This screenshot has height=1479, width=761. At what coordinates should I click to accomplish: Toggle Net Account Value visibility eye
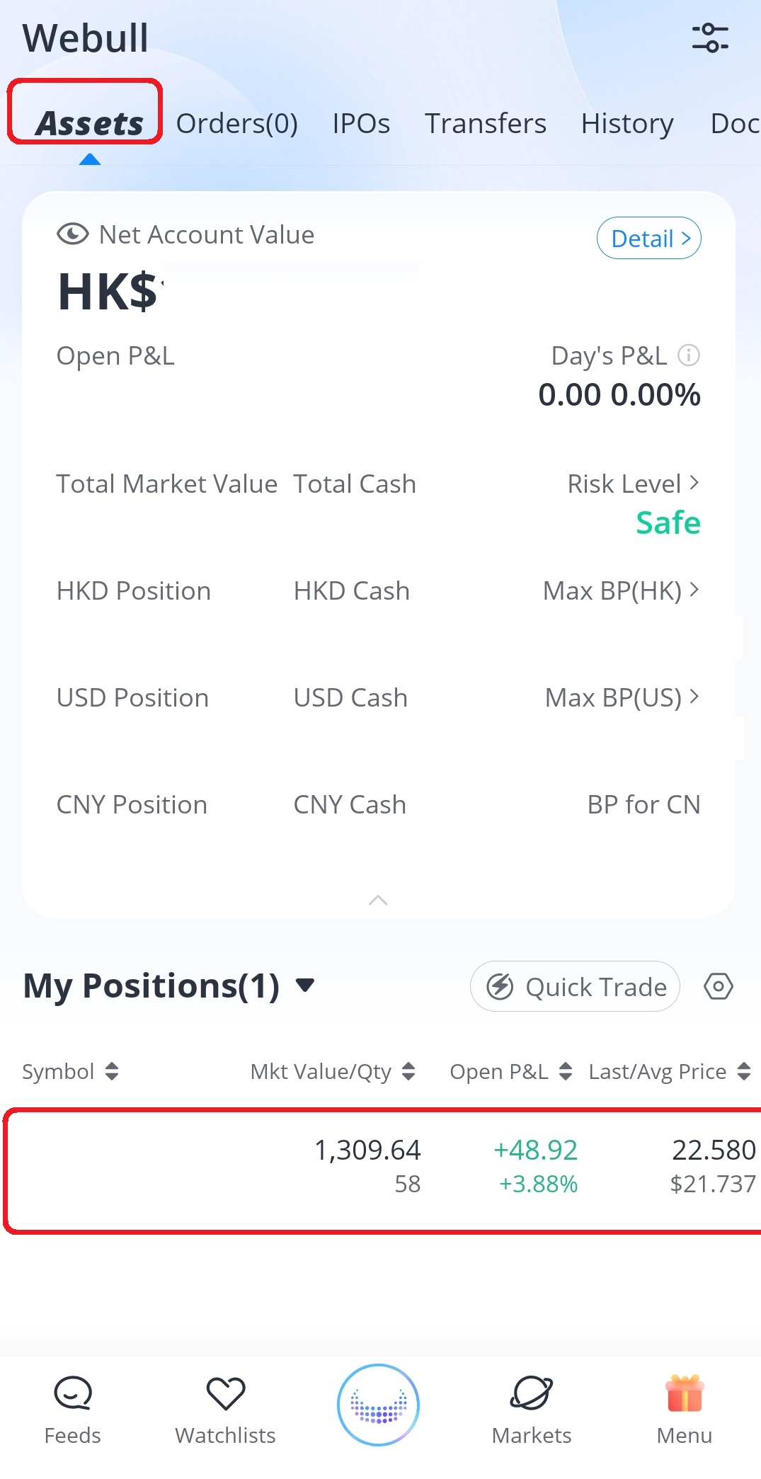[72, 234]
